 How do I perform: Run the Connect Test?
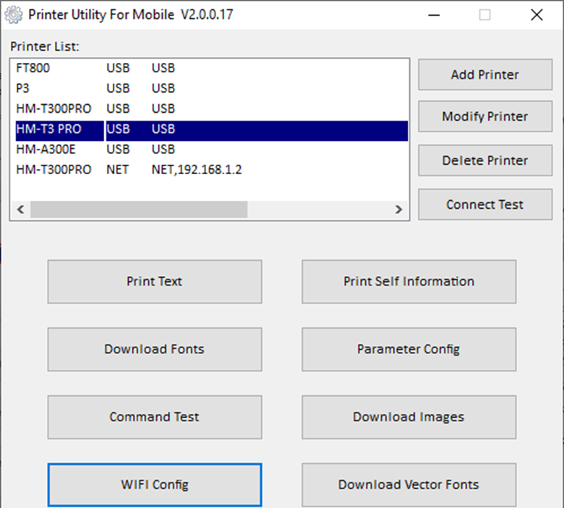484,205
